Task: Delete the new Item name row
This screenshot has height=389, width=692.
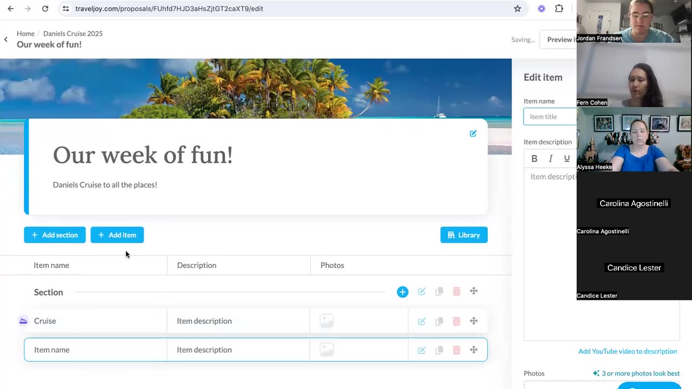Action: pyautogui.click(x=456, y=350)
